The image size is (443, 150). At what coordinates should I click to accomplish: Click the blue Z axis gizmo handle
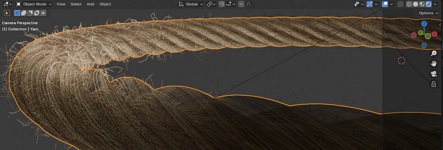[x=424, y=24]
